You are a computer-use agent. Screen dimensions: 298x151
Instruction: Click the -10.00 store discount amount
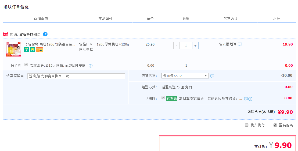point(286,76)
